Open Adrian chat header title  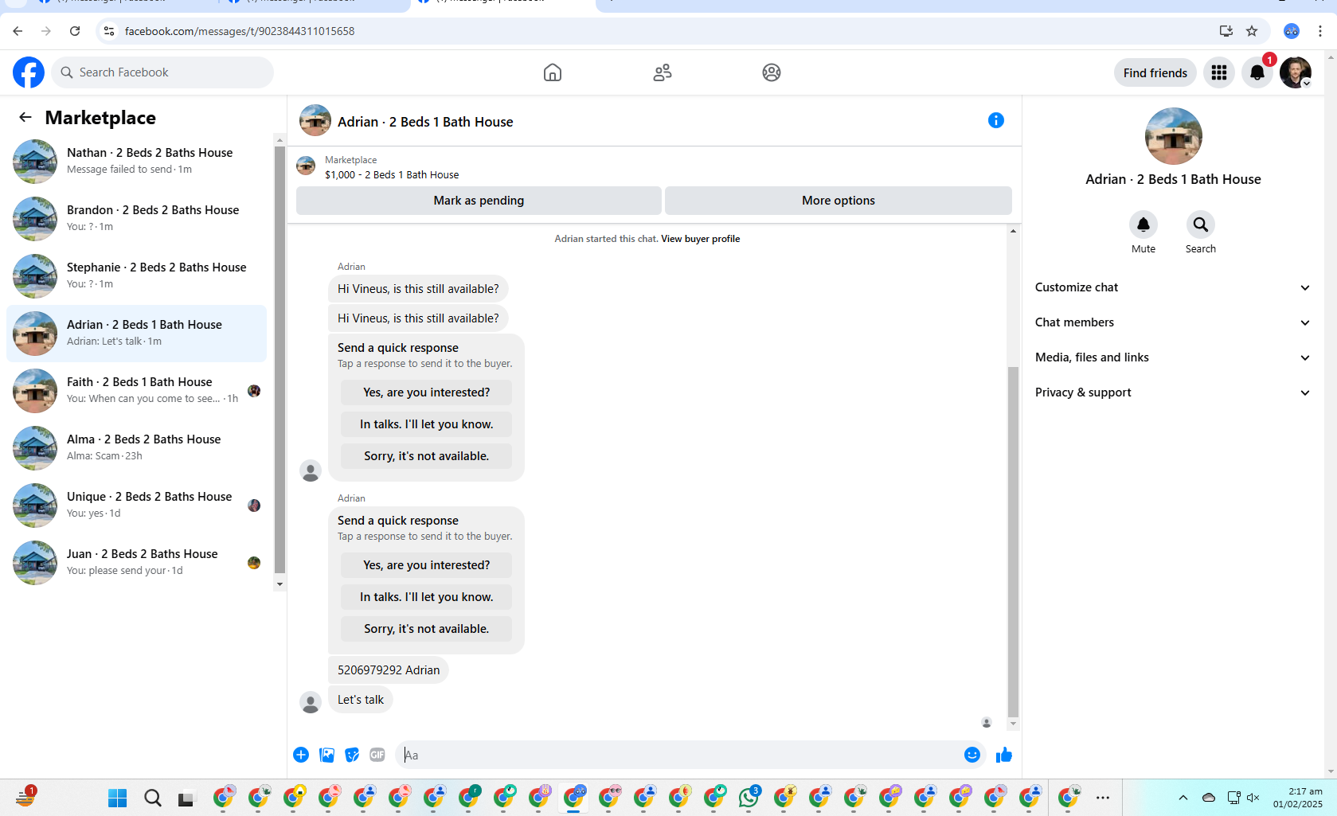tap(425, 122)
